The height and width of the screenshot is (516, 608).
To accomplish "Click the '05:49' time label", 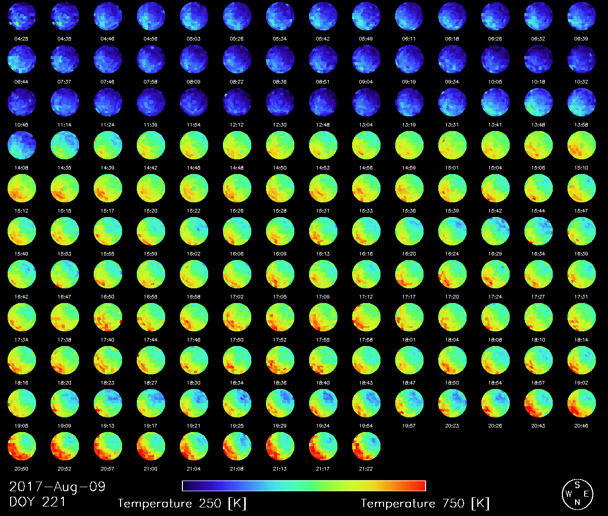I will (366, 39).
